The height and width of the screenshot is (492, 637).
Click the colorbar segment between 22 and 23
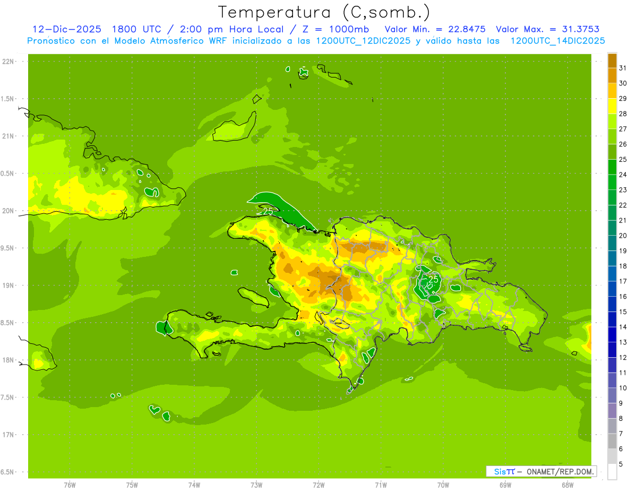pos(612,197)
